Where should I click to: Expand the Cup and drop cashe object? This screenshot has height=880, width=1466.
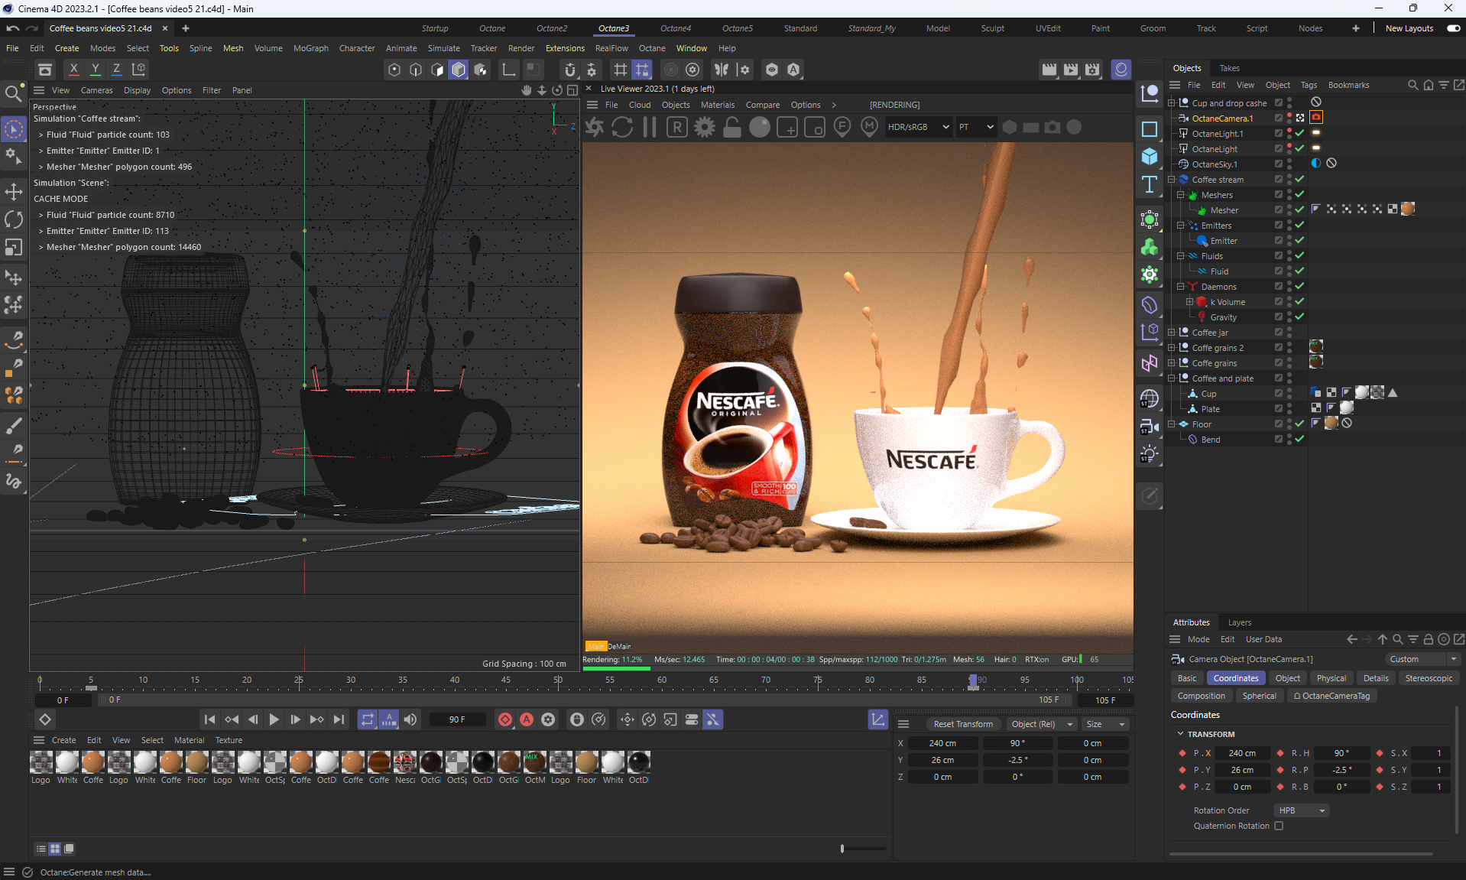pos(1172,103)
